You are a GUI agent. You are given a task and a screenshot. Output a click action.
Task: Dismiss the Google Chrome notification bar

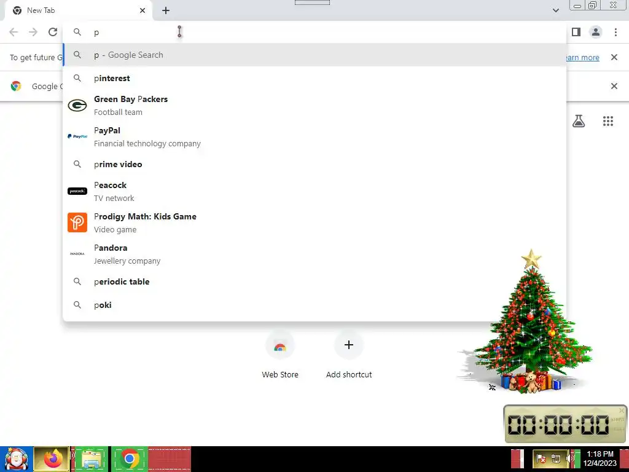[614, 86]
